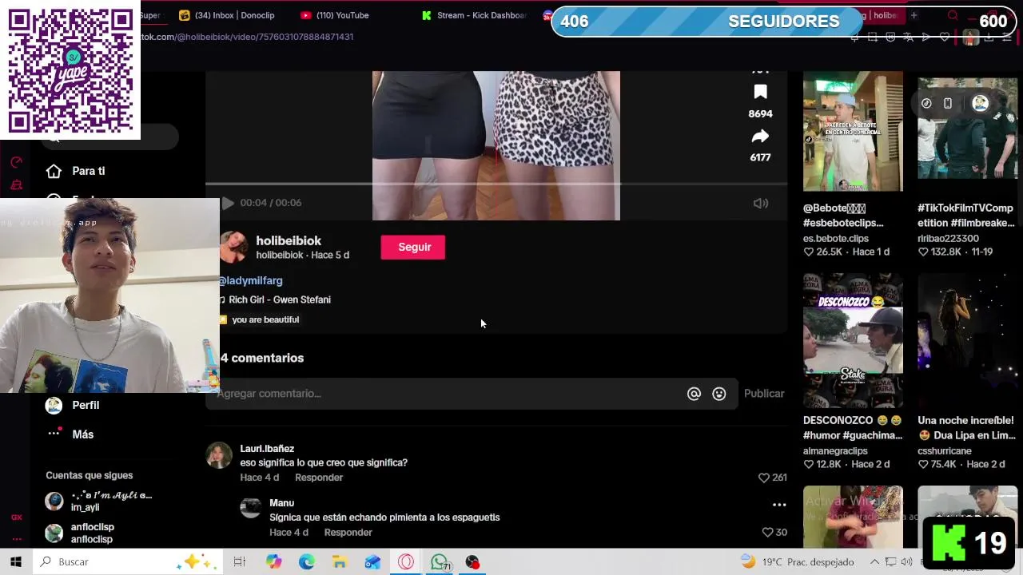Click the avatar icon on the thumbnail overlay
This screenshot has height=575, width=1023.
[980, 103]
